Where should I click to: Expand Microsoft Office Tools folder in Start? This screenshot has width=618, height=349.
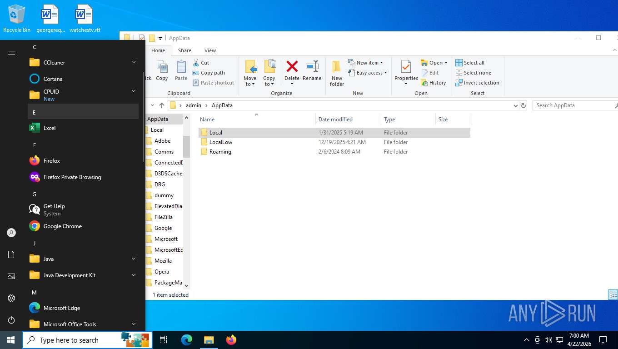coord(83,324)
